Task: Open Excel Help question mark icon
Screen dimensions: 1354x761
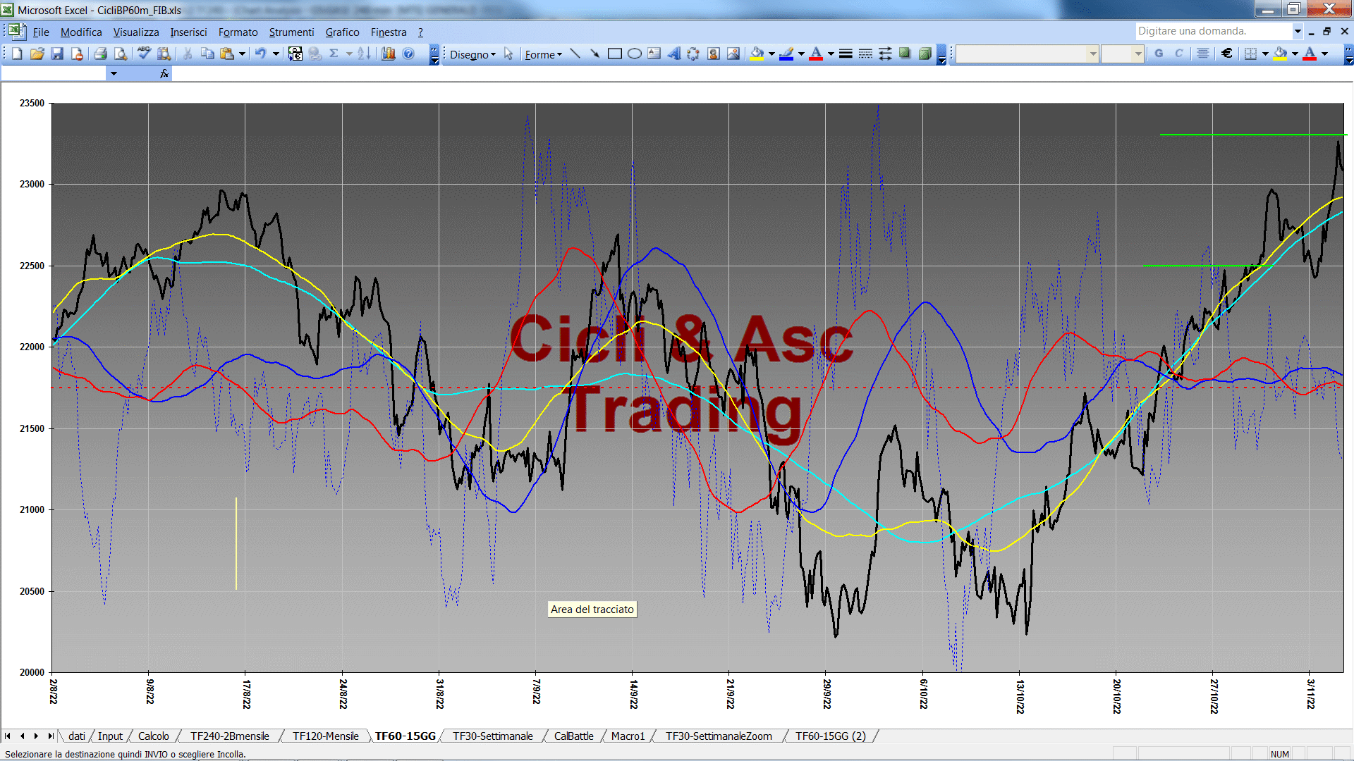Action: (x=408, y=54)
